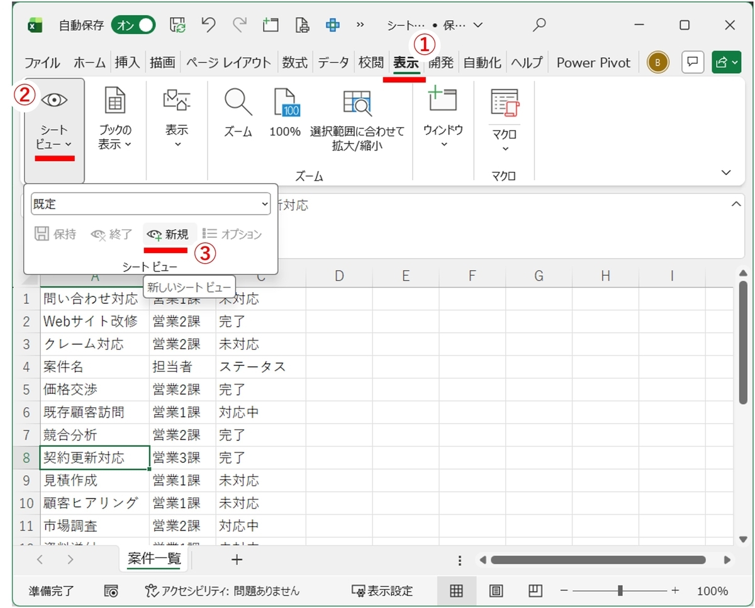Open アクセシビリティ: 問題ありません status

221,591
